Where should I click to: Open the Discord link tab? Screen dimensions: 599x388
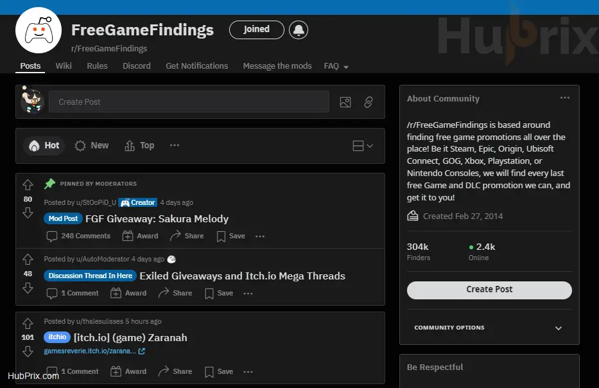pyautogui.click(x=136, y=66)
